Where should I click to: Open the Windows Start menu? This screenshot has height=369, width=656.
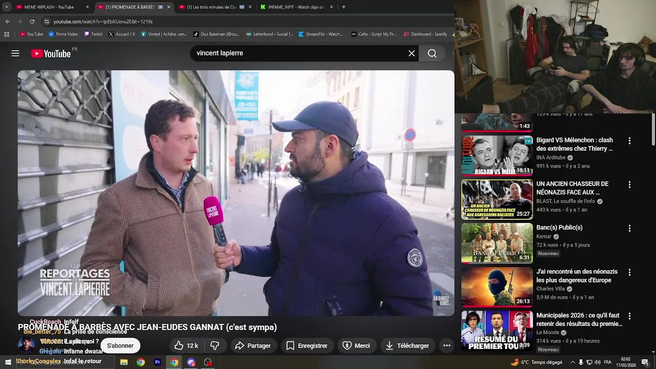click(8, 362)
